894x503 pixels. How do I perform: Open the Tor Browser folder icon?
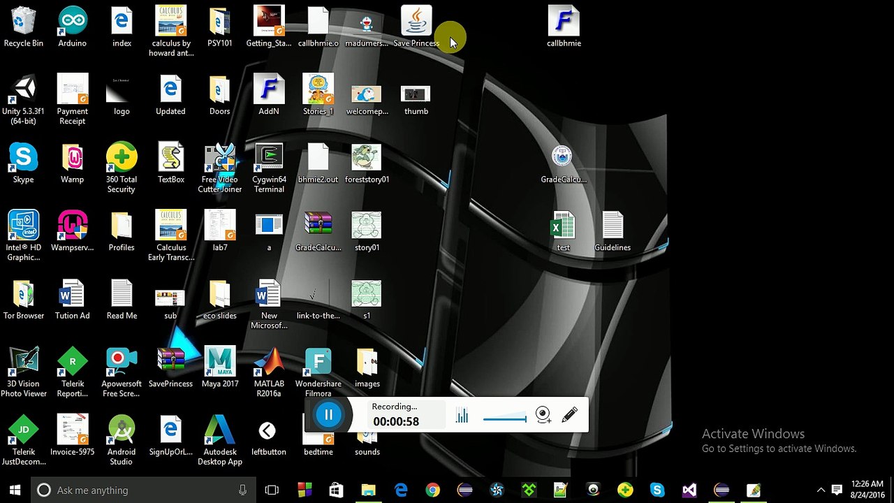pyautogui.click(x=23, y=300)
